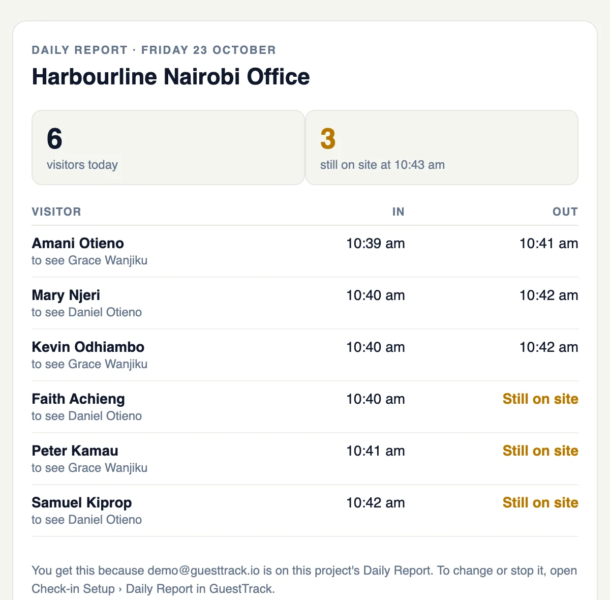Image resolution: width=610 pixels, height=600 pixels.
Task: Click 'to see Daniel Otieno' under Mary Njeri
Action: tap(86, 312)
